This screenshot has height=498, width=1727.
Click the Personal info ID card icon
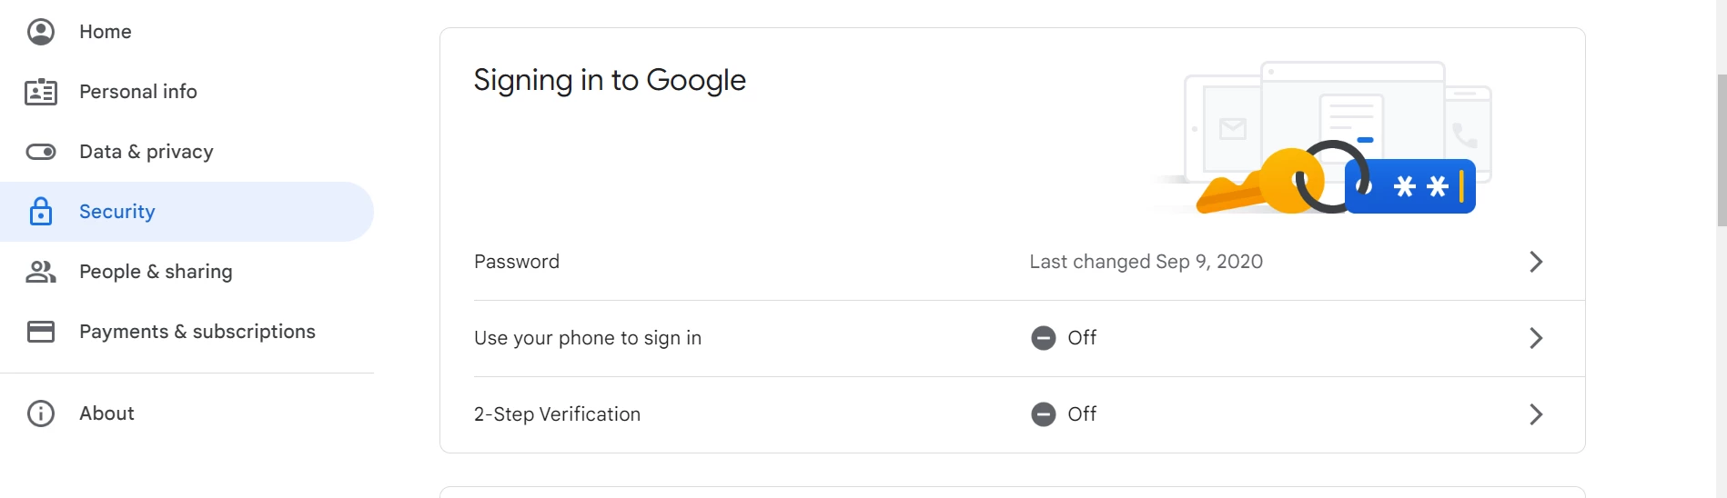tap(41, 92)
